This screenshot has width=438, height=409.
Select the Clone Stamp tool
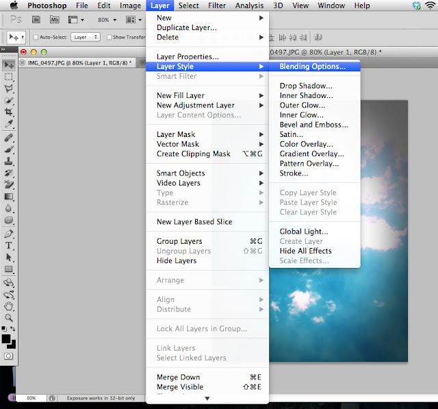[x=9, y=161]
